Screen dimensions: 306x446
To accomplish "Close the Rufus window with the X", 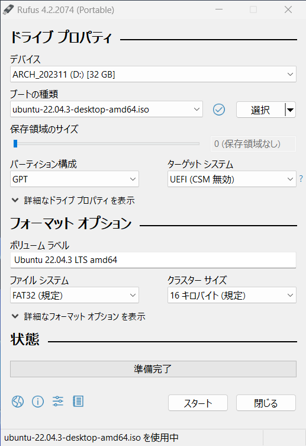I will (x=288, y=9).
